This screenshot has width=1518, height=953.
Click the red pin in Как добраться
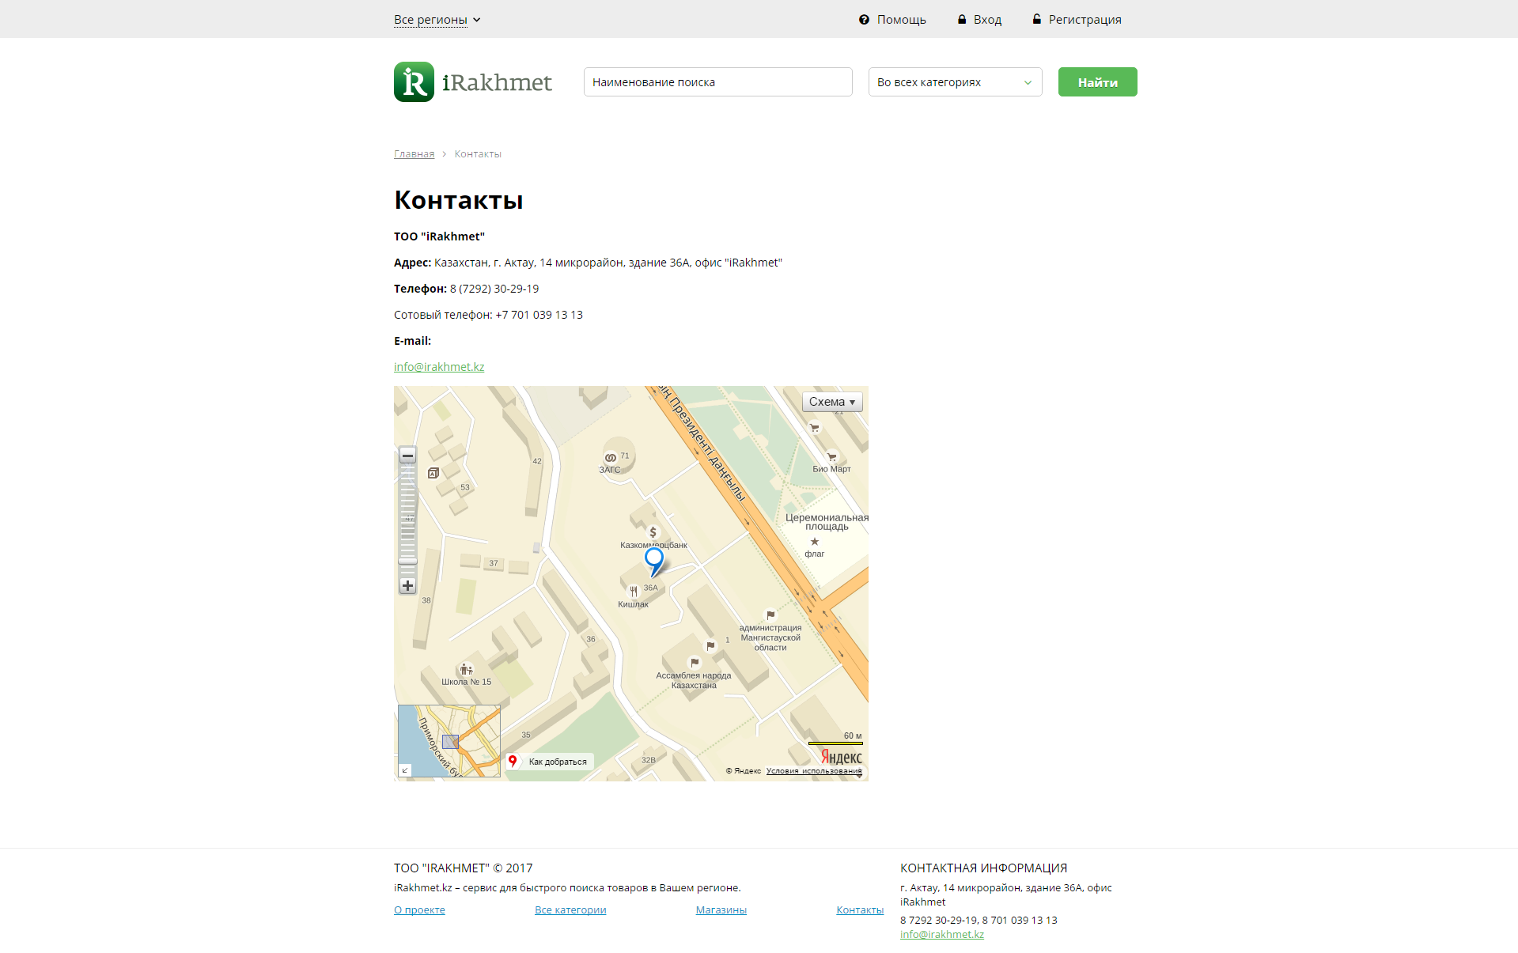[513, 761]
